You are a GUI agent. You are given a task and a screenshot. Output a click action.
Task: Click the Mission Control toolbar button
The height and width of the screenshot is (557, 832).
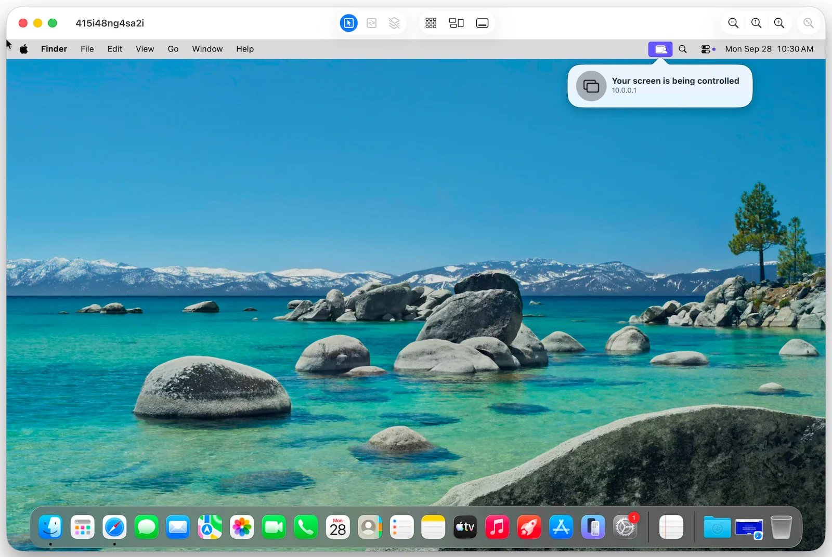pyautogui.click(x=456, y=23)
